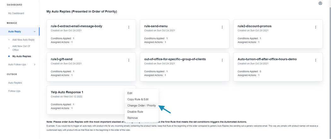Open Add New Auto Reply

[x=23, y=40]
